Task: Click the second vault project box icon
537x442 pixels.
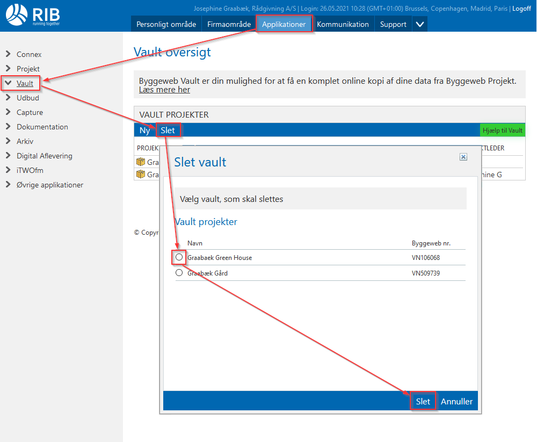Action: pyautogui.click(x=141, y=174)
